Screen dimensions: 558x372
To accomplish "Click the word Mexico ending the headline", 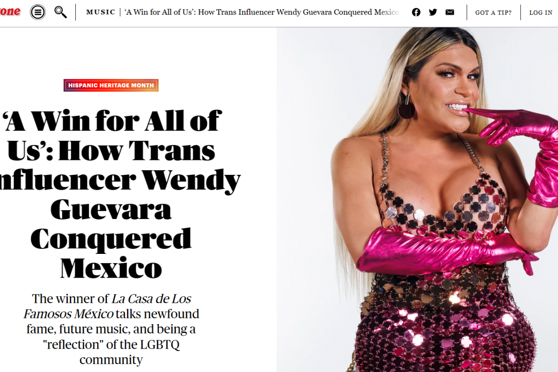I will (111, 268).
